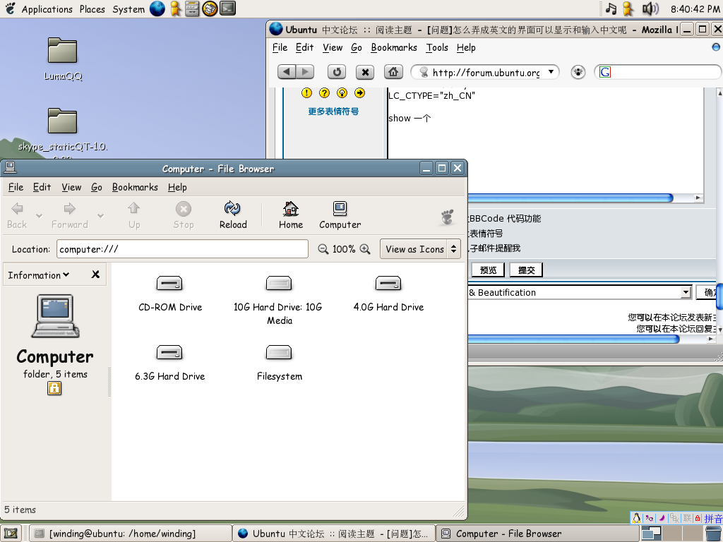Click Show Desktop button in bottom panel
This screenshot has width=723, height=542.
coord(11,534)
